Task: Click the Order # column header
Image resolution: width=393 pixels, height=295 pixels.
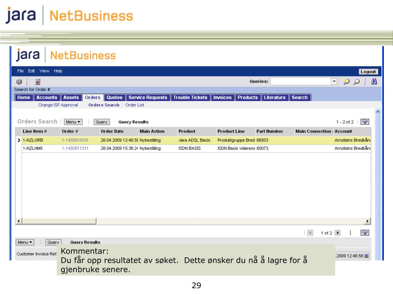Action: click(x=70, y=131)
